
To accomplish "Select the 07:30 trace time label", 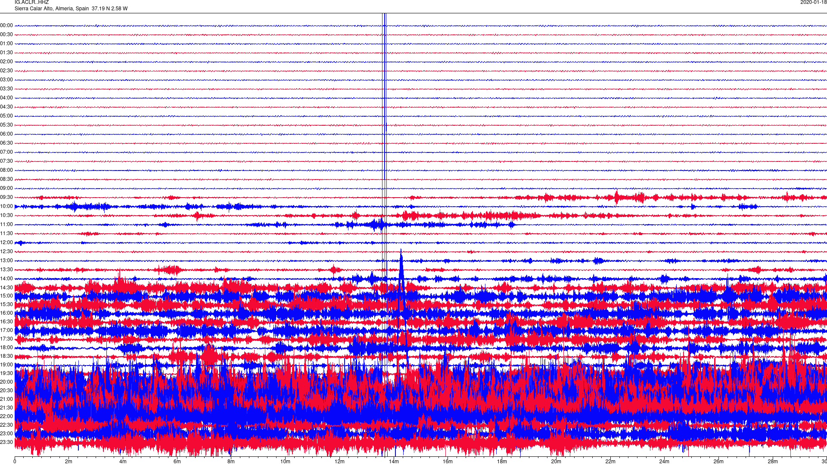I will tap(6, 161).
